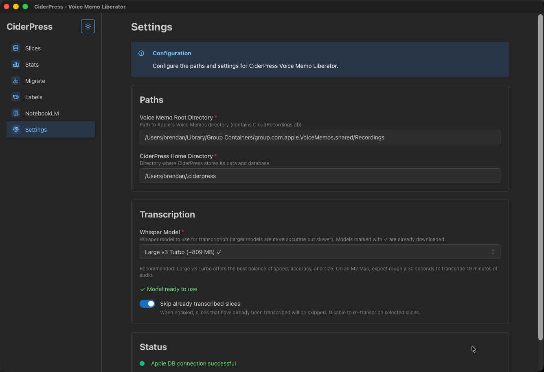Image resolution: width=544 pixels, height=372 pixels.
Task: Open the Whisper Model dropdown
Action: pyautogui.click(x=319, y=252)
